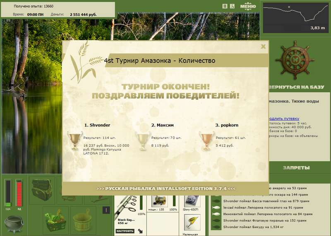Viewport: 331px width, 236px height.
Task: Follow the 'Продлить путевку' link
Action: 284,119
